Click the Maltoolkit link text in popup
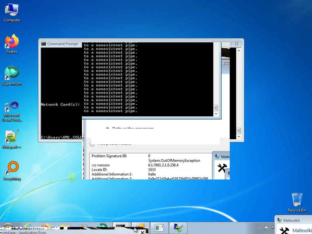Viewport: 312px width, 234px height. click(302, 231)
